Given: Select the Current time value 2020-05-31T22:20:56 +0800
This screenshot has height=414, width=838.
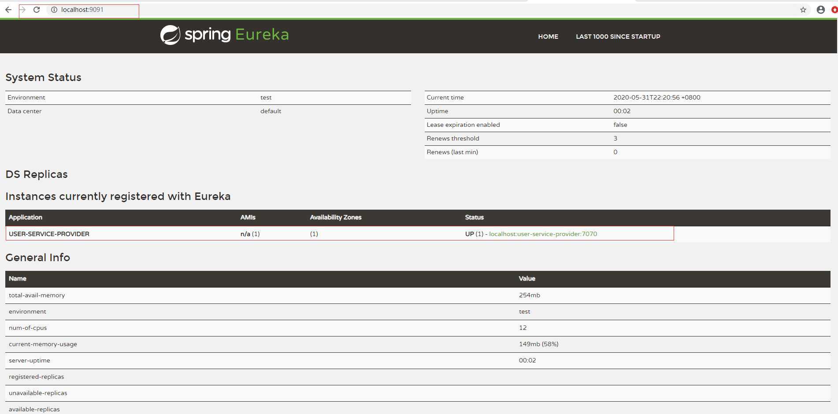Looking at the screenshot, I should point(656,97).
